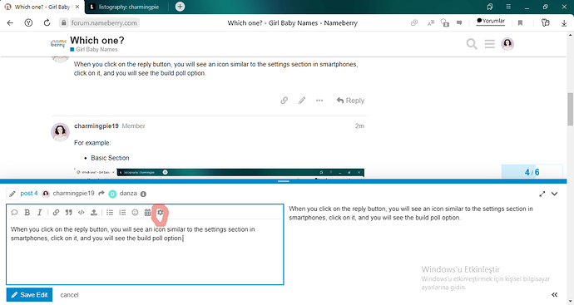Image resolution: width=574 pixels, height=305 pixels.
Task: Toggle bold formatting in composer toolbar
Action: (x=27, y=213)
